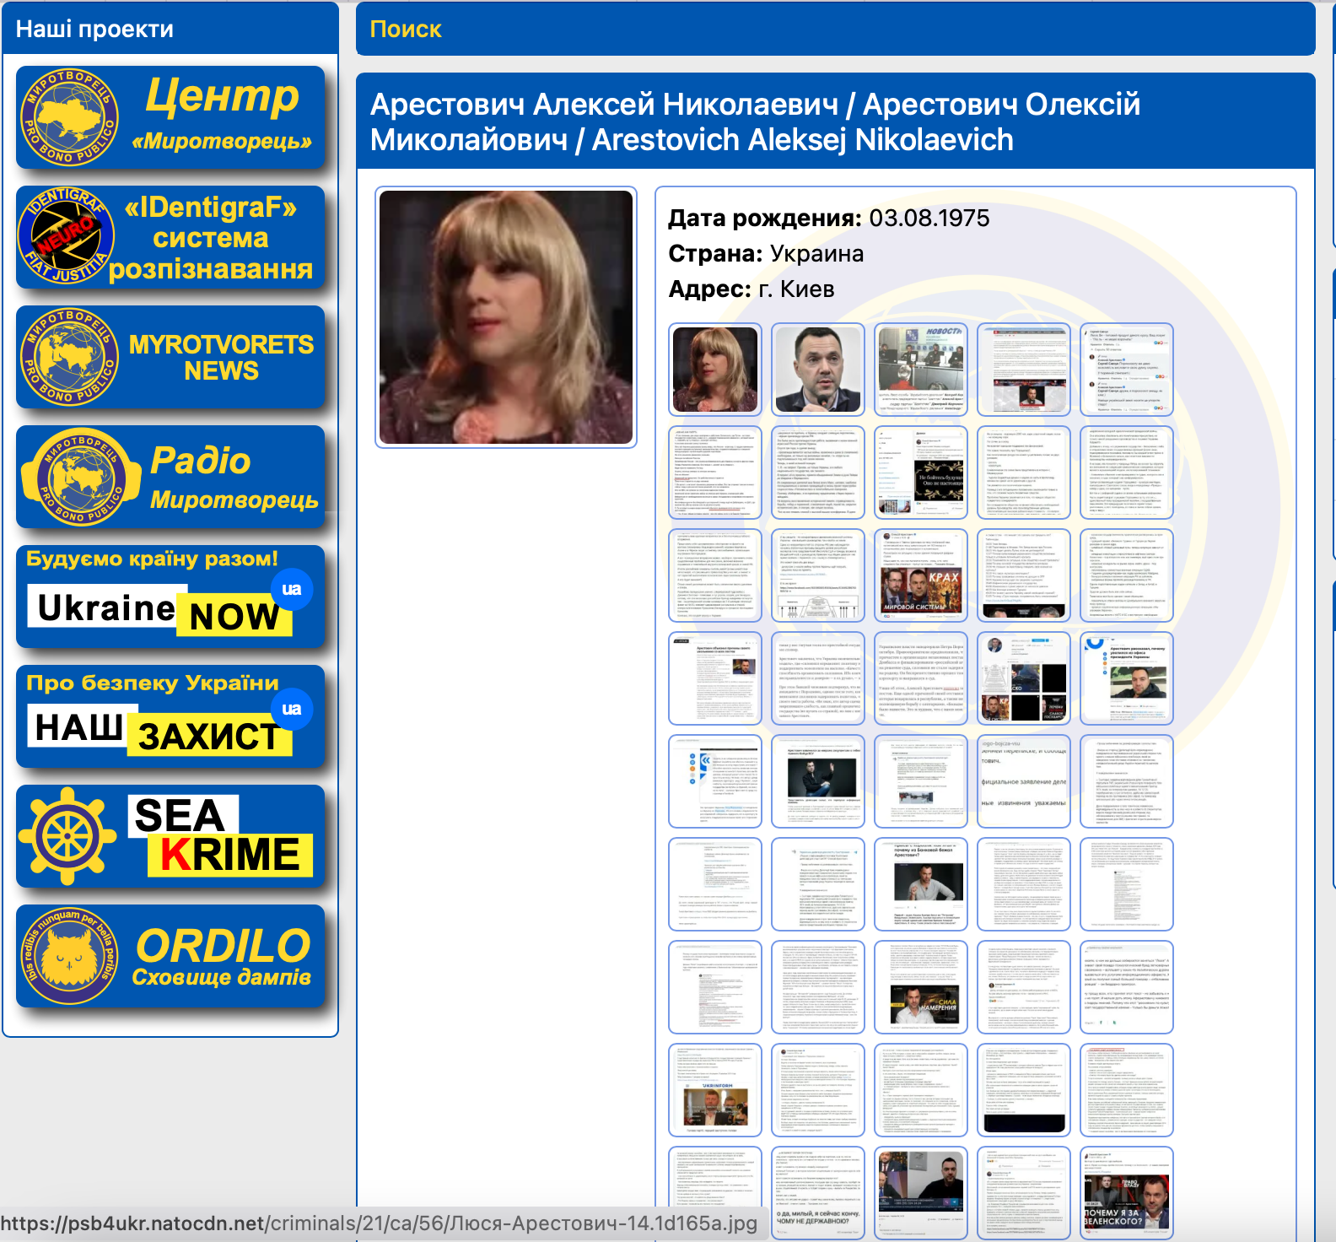Open the Центр «Миротворець» project banner
Viewport: 1336px width, 1242px height.
[x=170, y=117]
